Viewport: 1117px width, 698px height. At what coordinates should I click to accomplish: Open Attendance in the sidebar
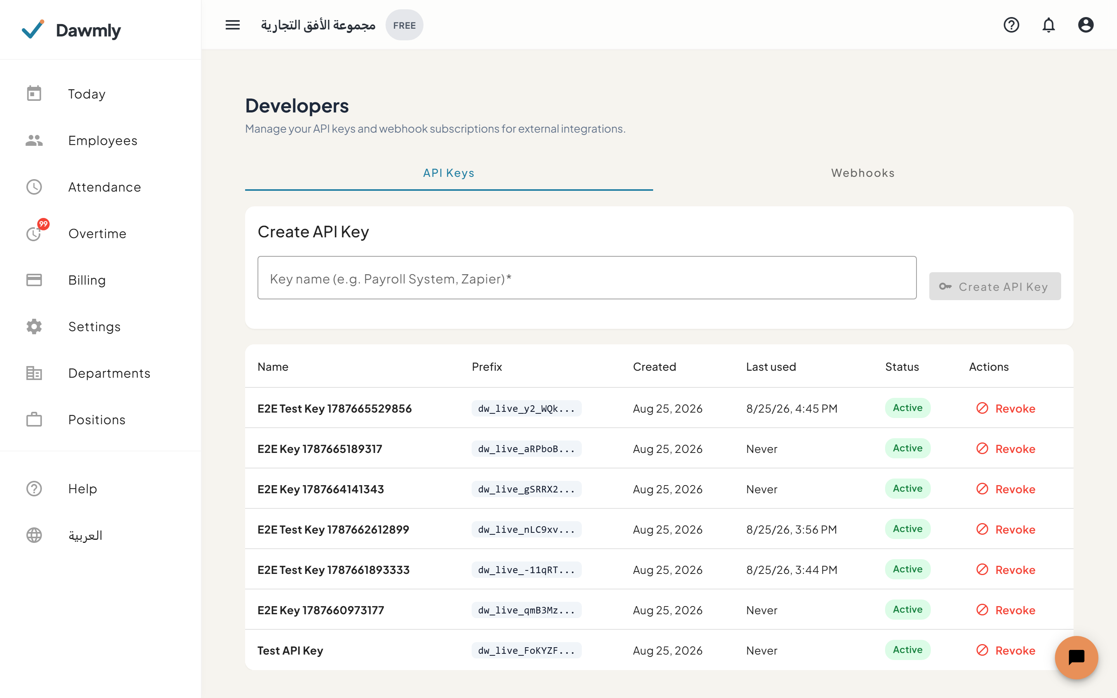click(x=105, y=187)
